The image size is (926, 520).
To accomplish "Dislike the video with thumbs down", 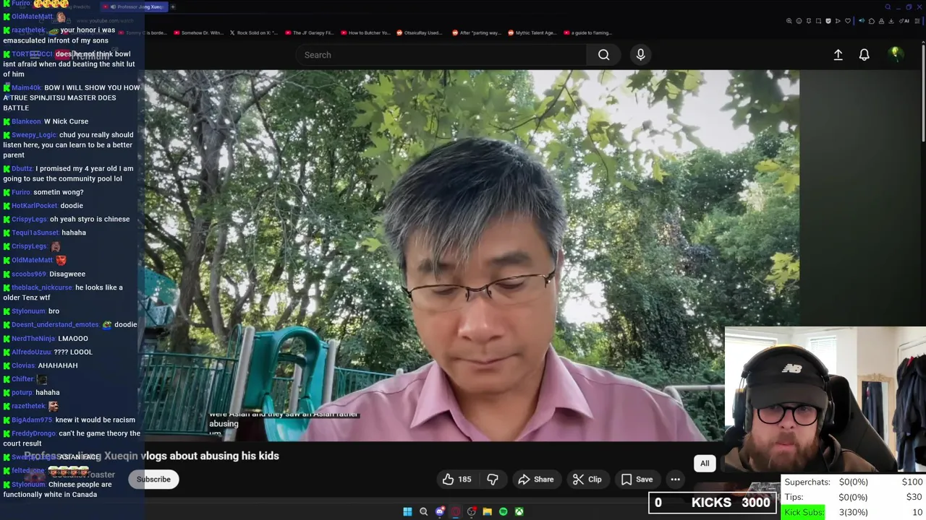I will point(493,480).
